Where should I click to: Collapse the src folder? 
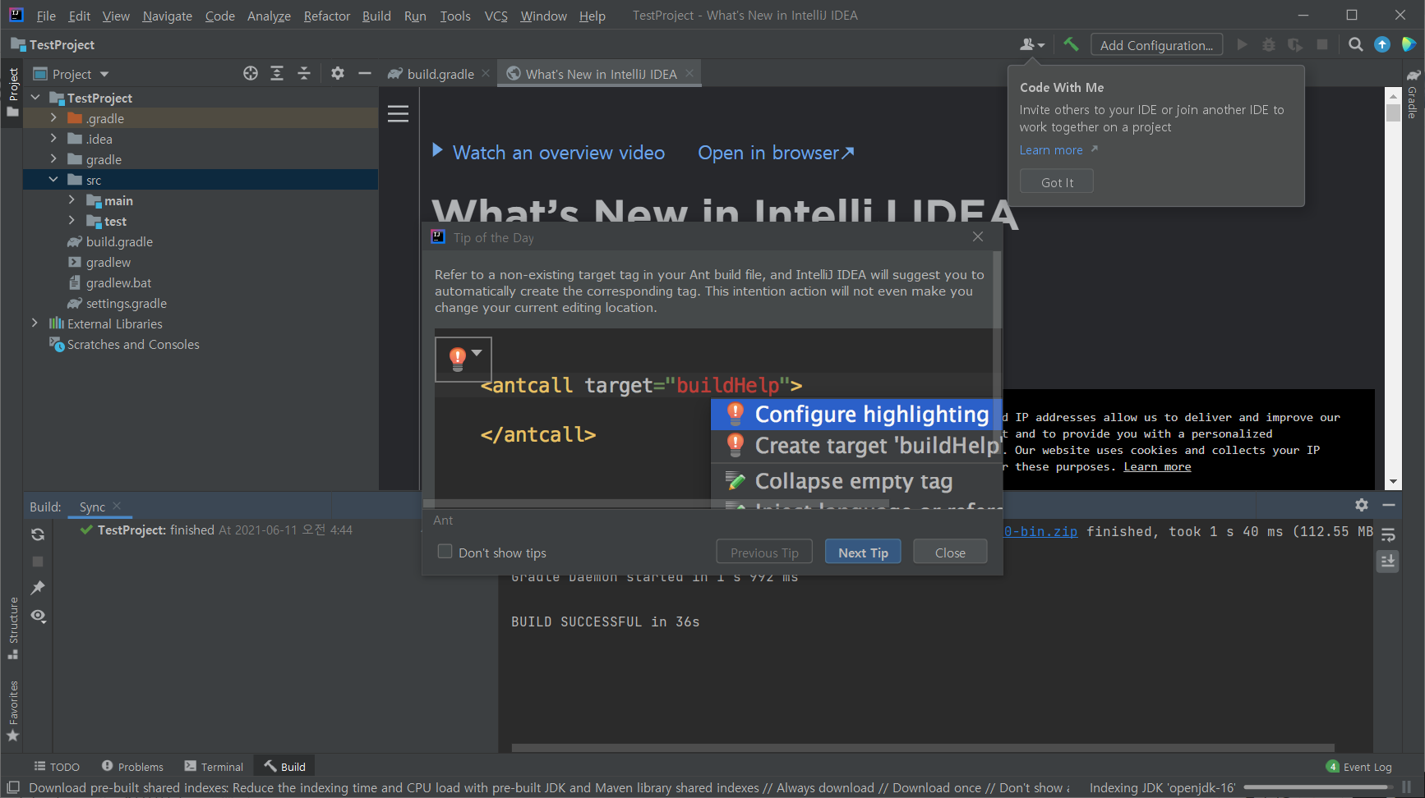click(x=53, y=180)
